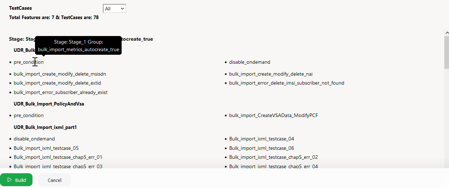Select Bulk_import_ixml_testcase_06
Image resolution: width=449 pixels, height=188 pixels.
[x=262, y=148]
